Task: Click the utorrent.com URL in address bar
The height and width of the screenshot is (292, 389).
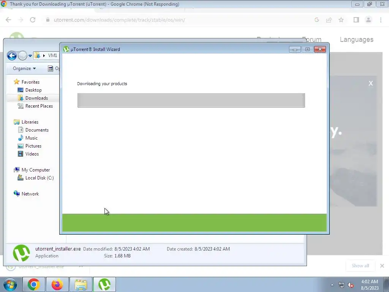Action: click(119, 20)
